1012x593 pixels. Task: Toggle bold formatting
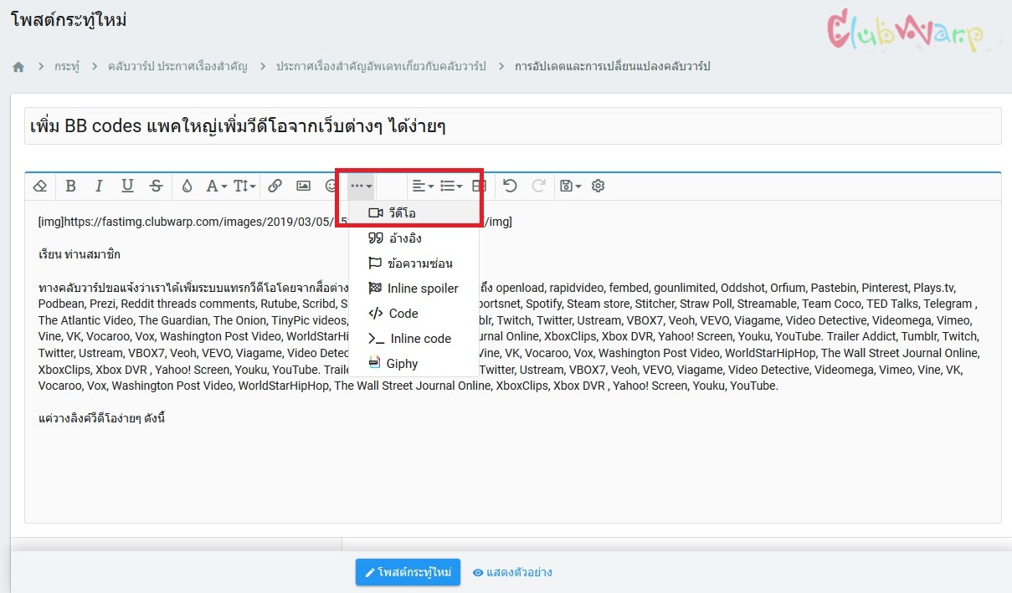click(71, 186)
